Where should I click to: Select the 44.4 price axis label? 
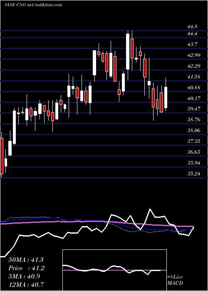click(192, 34)
